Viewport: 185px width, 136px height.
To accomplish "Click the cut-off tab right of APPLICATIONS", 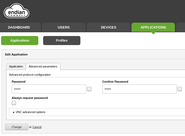I will point(181,27).
